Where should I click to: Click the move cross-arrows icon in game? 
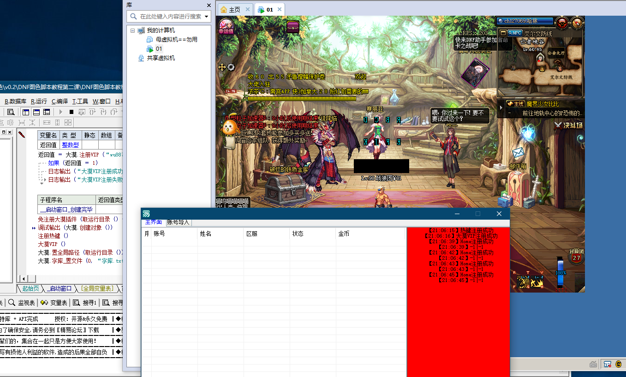pos(222,67)
